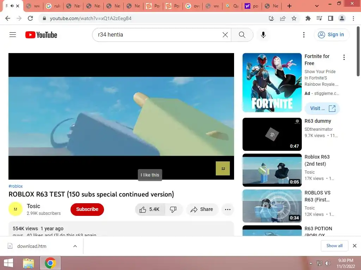
Task: Open more actions ellipsis under the video
Action: 227,209
